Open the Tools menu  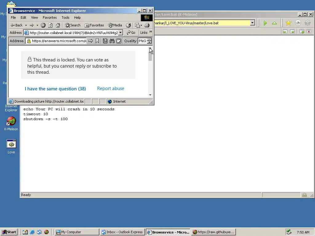(x=66, y=18)
